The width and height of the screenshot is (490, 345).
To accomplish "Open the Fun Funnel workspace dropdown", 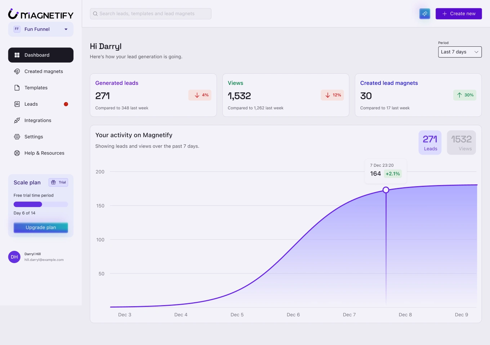I will click(41, 29).
